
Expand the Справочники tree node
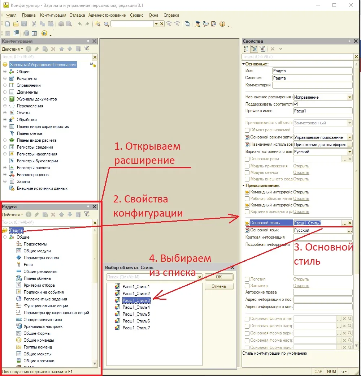click(x=5, y=85)
